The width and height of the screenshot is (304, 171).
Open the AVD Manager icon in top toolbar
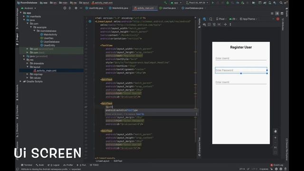270,3
